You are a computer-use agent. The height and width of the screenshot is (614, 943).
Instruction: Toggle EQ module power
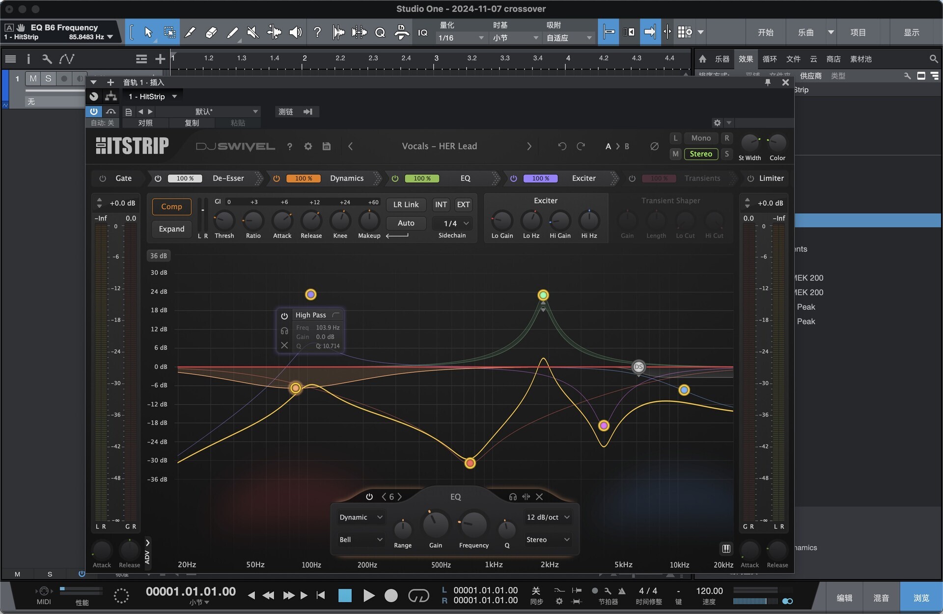pyautogui.click(x=395, y=178)
